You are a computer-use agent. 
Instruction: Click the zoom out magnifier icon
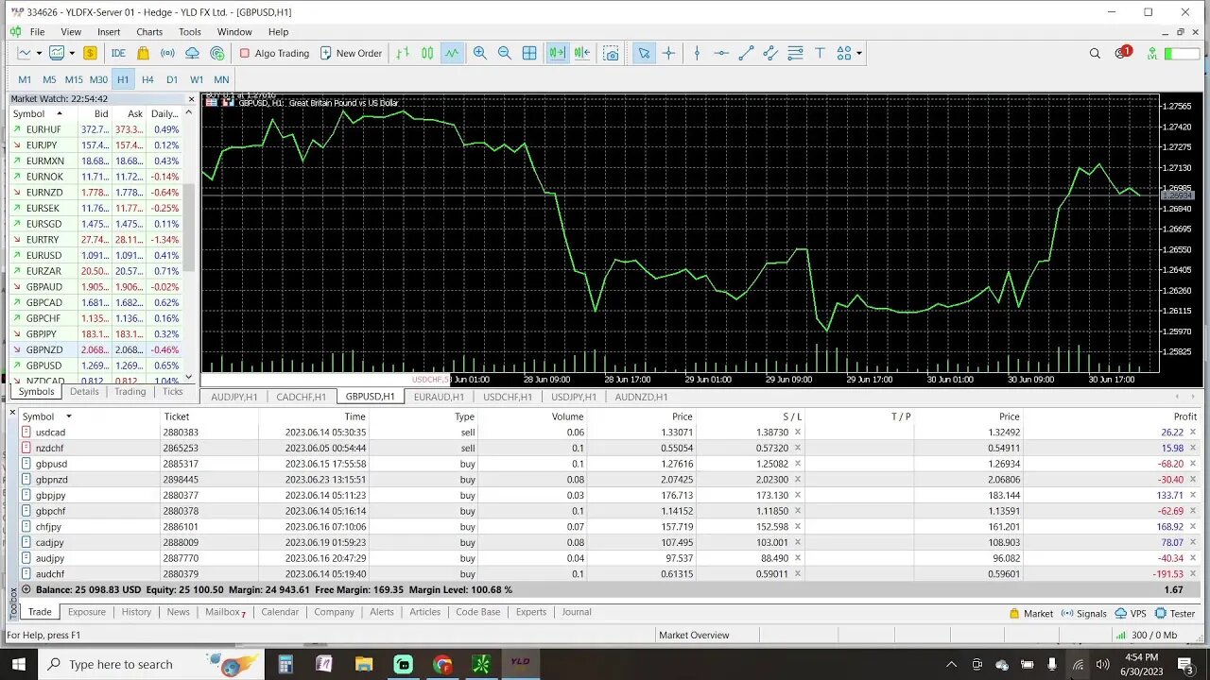(505, 53)
